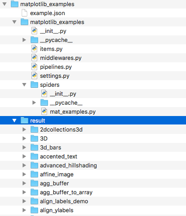Image resolution: width=186 pixels, height=216 pixels.
Task: Click the accented_text folder icon
Action: pos(34,156)
